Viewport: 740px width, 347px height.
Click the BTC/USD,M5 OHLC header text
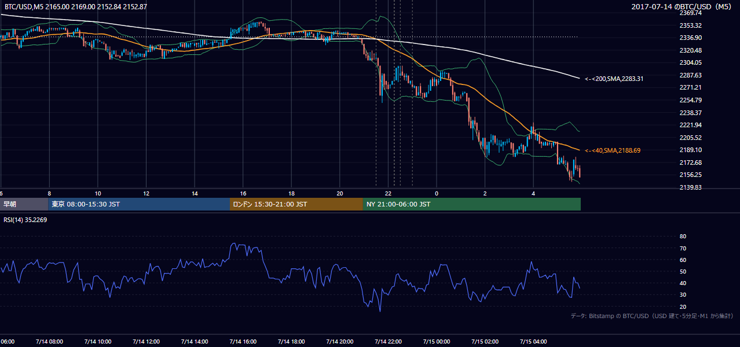(x=76, y=7)
